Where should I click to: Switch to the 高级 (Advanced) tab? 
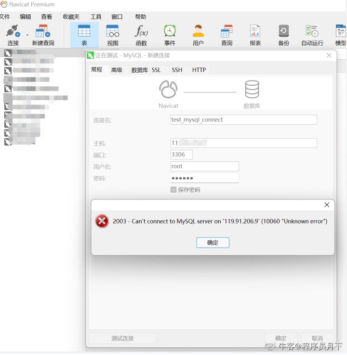click(x=117, y=70)
